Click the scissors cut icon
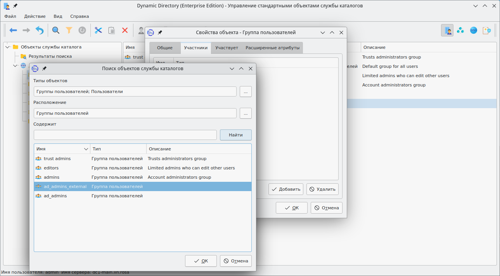500x276 pixels. click(98, 30)
